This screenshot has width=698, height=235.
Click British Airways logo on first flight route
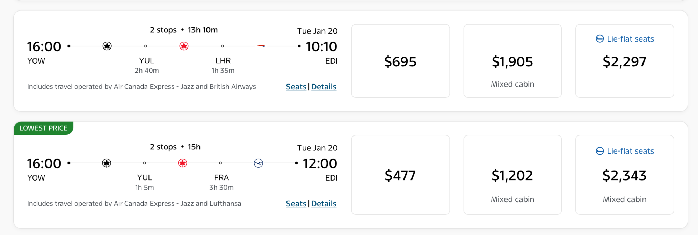tap(261, 46)
